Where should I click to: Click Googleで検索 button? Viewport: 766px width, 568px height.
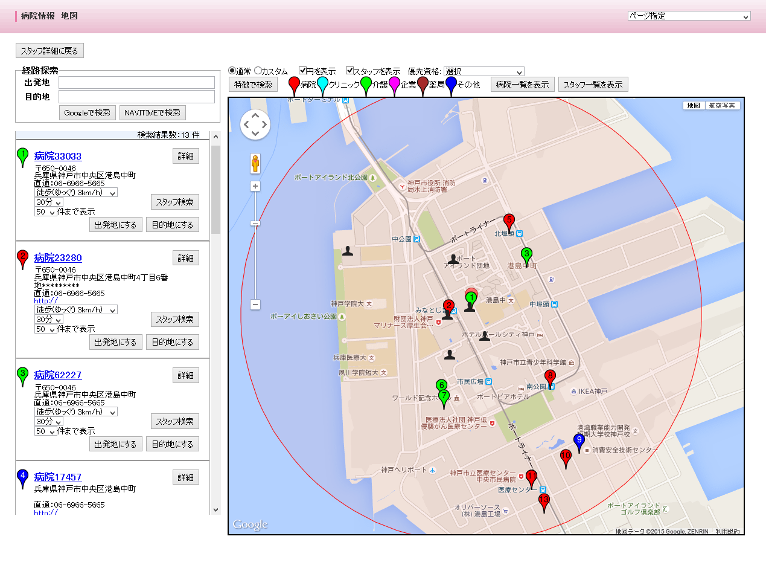coord(88,112)
